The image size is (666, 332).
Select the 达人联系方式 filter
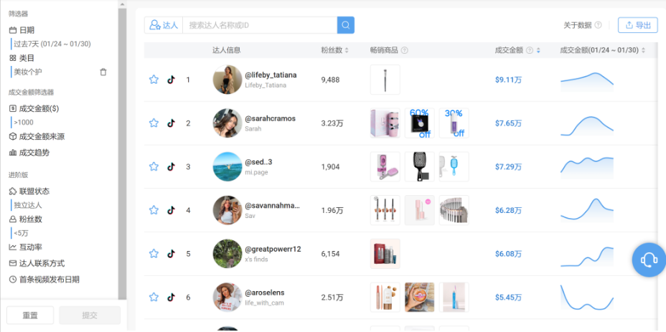pyautogui.click(x=41, y=263)
